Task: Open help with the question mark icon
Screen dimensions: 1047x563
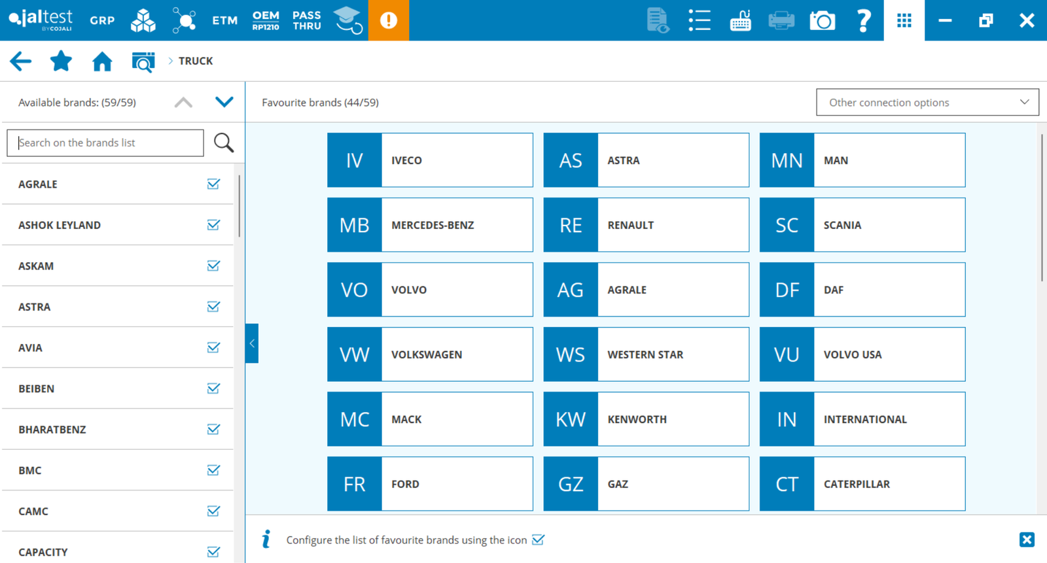Action: click(x=864, y=20)
